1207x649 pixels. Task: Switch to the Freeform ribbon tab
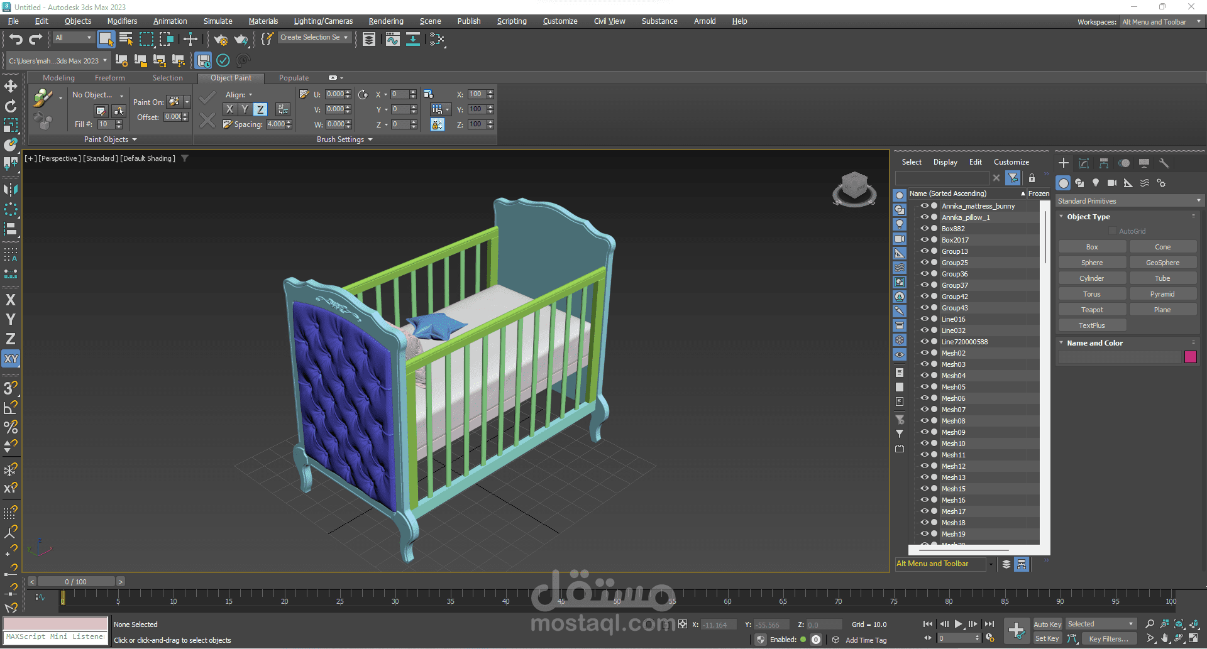click(x=110, y=78)
